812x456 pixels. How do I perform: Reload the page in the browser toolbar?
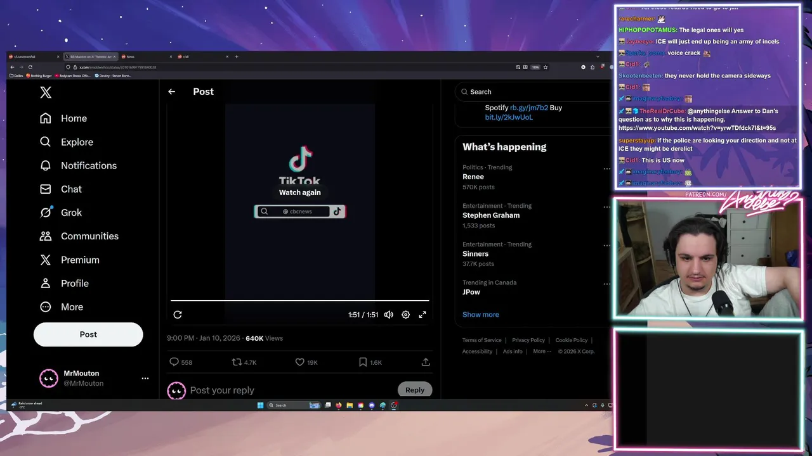tap(30, 67)
